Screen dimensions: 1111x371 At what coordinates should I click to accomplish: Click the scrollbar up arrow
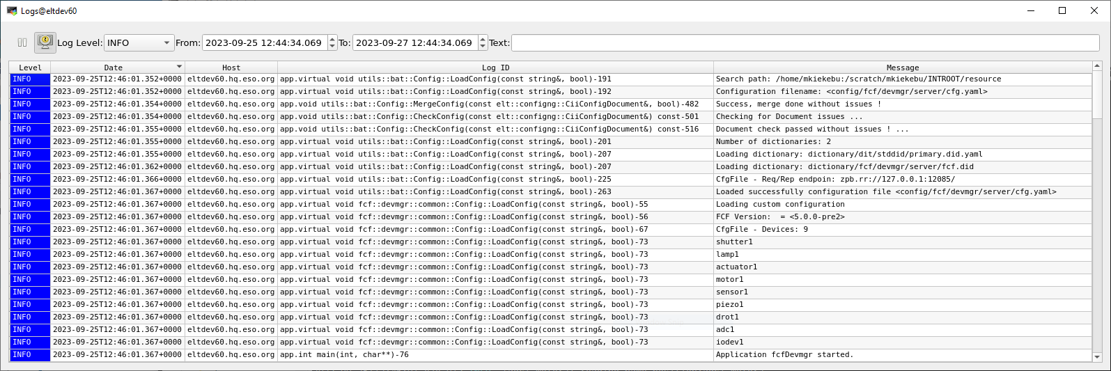pos(1097,66)
